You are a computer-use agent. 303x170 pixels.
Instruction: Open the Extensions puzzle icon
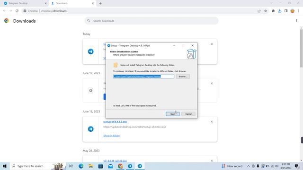tap(273, 11)
